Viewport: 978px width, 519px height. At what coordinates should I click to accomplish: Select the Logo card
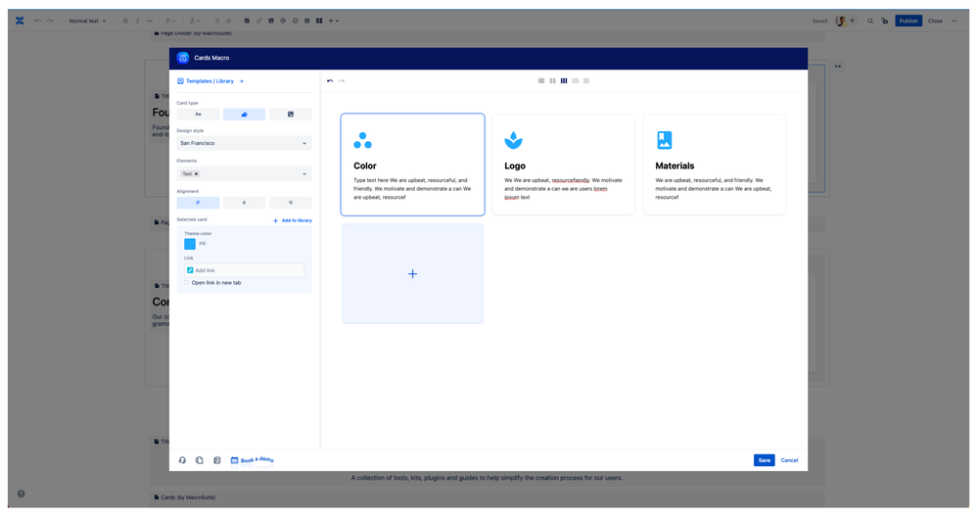[563, 165]
